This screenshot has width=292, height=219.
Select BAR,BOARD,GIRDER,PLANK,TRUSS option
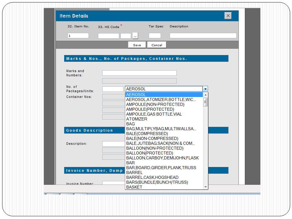tap(164, 168)
